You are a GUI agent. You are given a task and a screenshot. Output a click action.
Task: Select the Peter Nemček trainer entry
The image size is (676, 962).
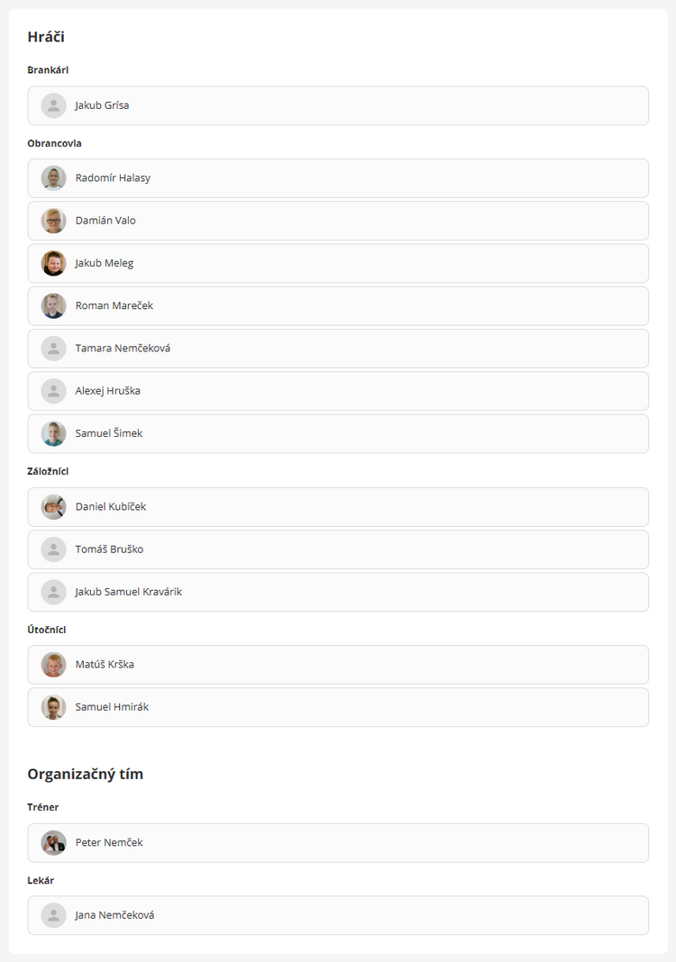point(338,843)
